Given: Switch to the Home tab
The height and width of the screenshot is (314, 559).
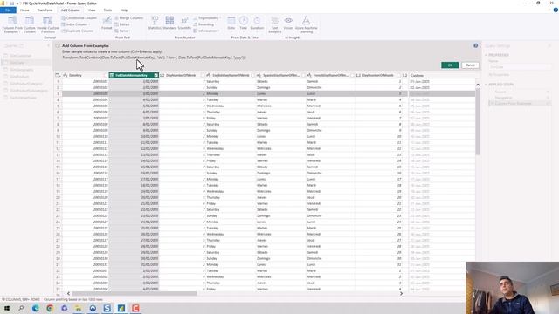Looking at the screenshot, I should pos(24,10).
